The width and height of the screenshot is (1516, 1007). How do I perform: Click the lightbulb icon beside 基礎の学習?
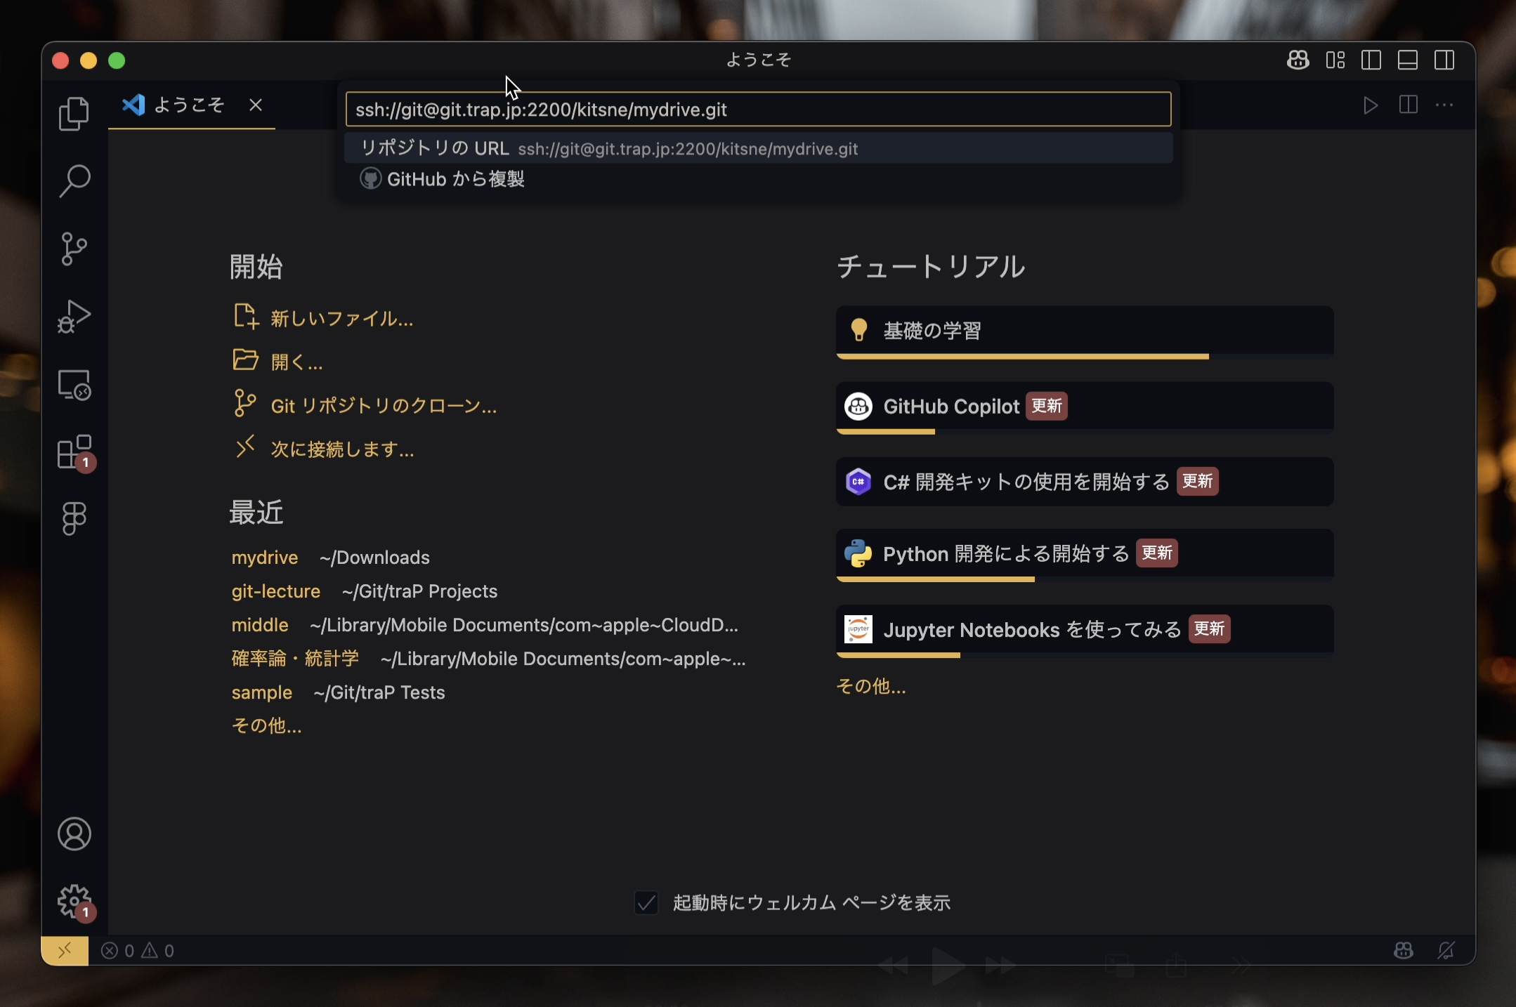858,329
